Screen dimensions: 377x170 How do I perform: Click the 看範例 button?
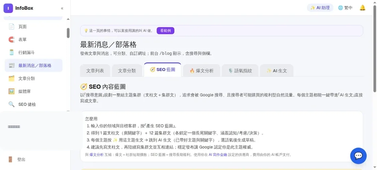(165, 31)
